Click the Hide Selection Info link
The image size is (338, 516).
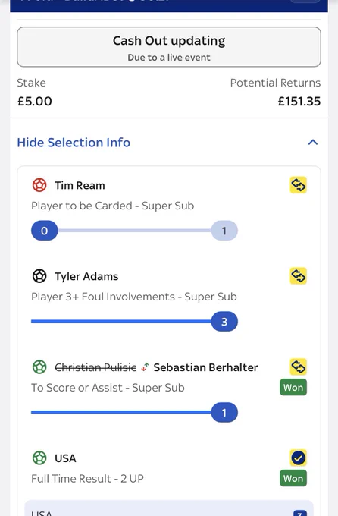tap(74, 143)
